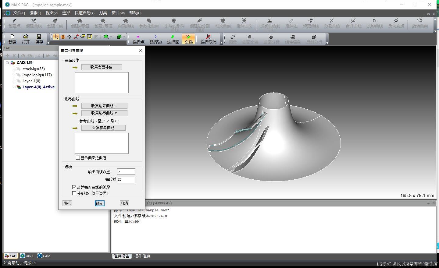This screenshot has width=439, height=268.
Task: Click the 修剪曲线 (trim curve) tool
Action: pyautogui.click(x=311, y=23)
